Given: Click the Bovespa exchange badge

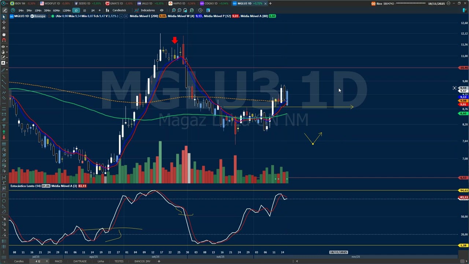Looking at the screenshot, I should pyautogui.click(x=38, y=16).
